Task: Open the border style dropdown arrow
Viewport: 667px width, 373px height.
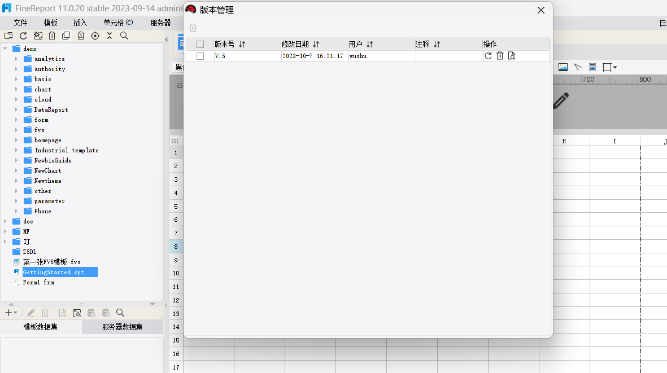Action: click(x=615, y=67)
